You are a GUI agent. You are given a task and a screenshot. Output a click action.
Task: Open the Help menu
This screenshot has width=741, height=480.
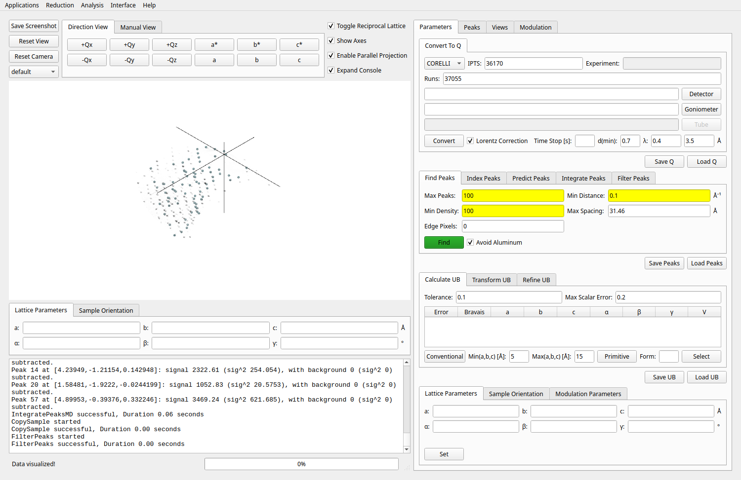[149, 5]
